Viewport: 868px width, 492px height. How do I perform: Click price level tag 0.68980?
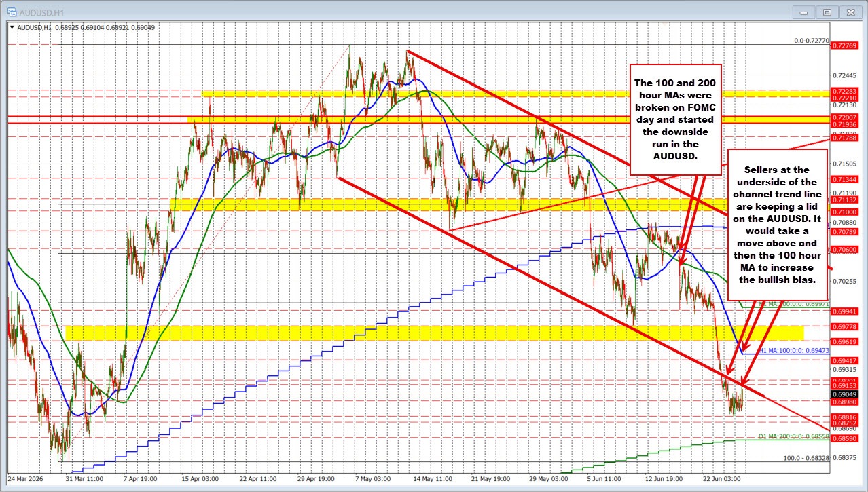[844, 401]
